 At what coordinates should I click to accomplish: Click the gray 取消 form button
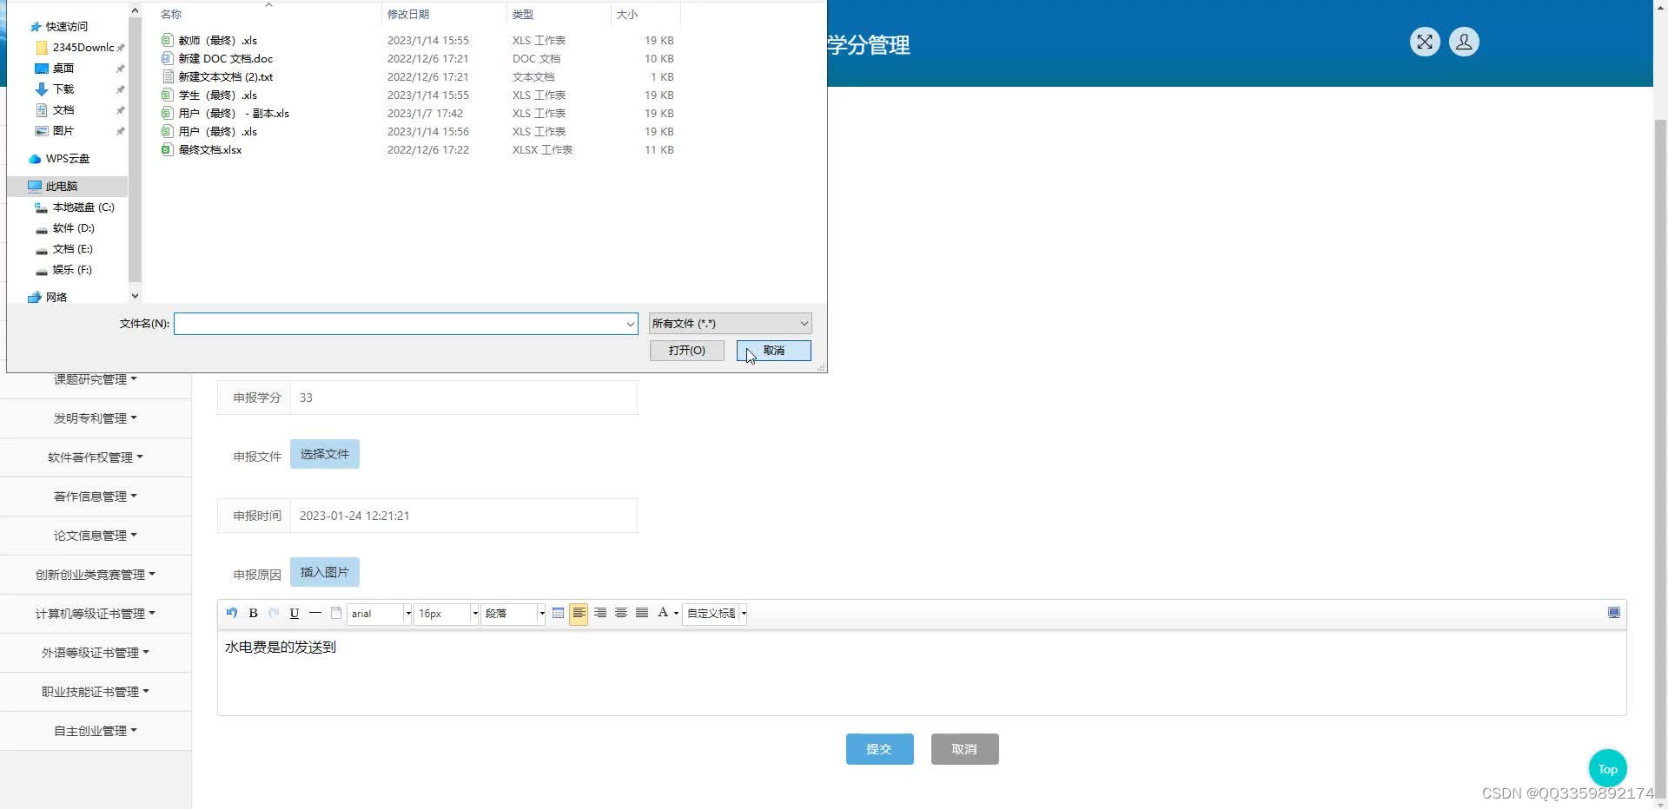(964, 749)
